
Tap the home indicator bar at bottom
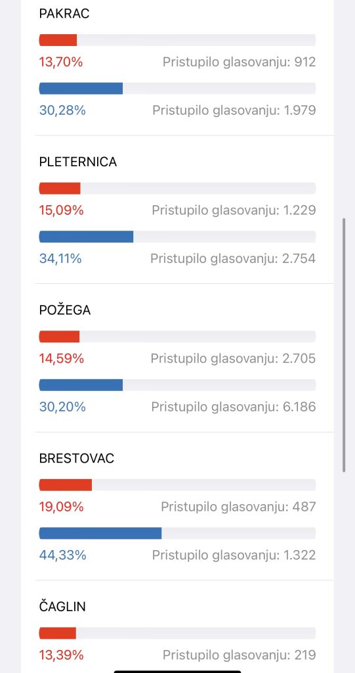pyautogui.click(x=177, y=671)
